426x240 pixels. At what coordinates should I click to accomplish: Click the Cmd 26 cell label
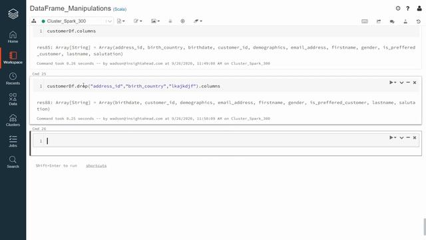(x=39, y=129)
